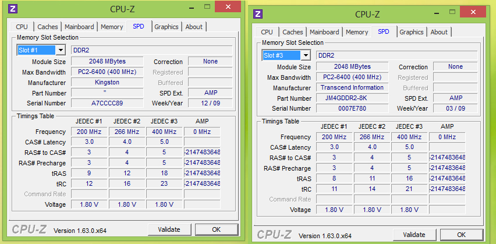The height and width of the screenshot is (244, 496).
Task: Expand the Slot #1 memory slot dropdown
Action: (61, 50)
